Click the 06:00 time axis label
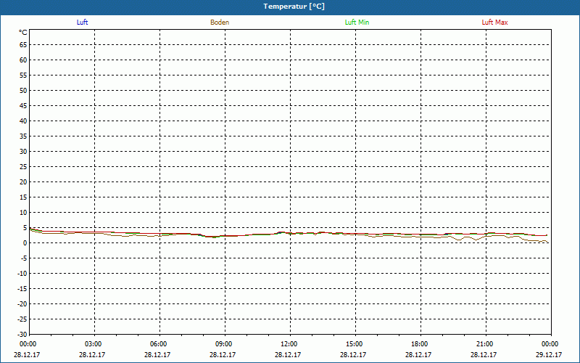Image resolution: width=580 pixels, height=363 pixels. coord(158,344)
